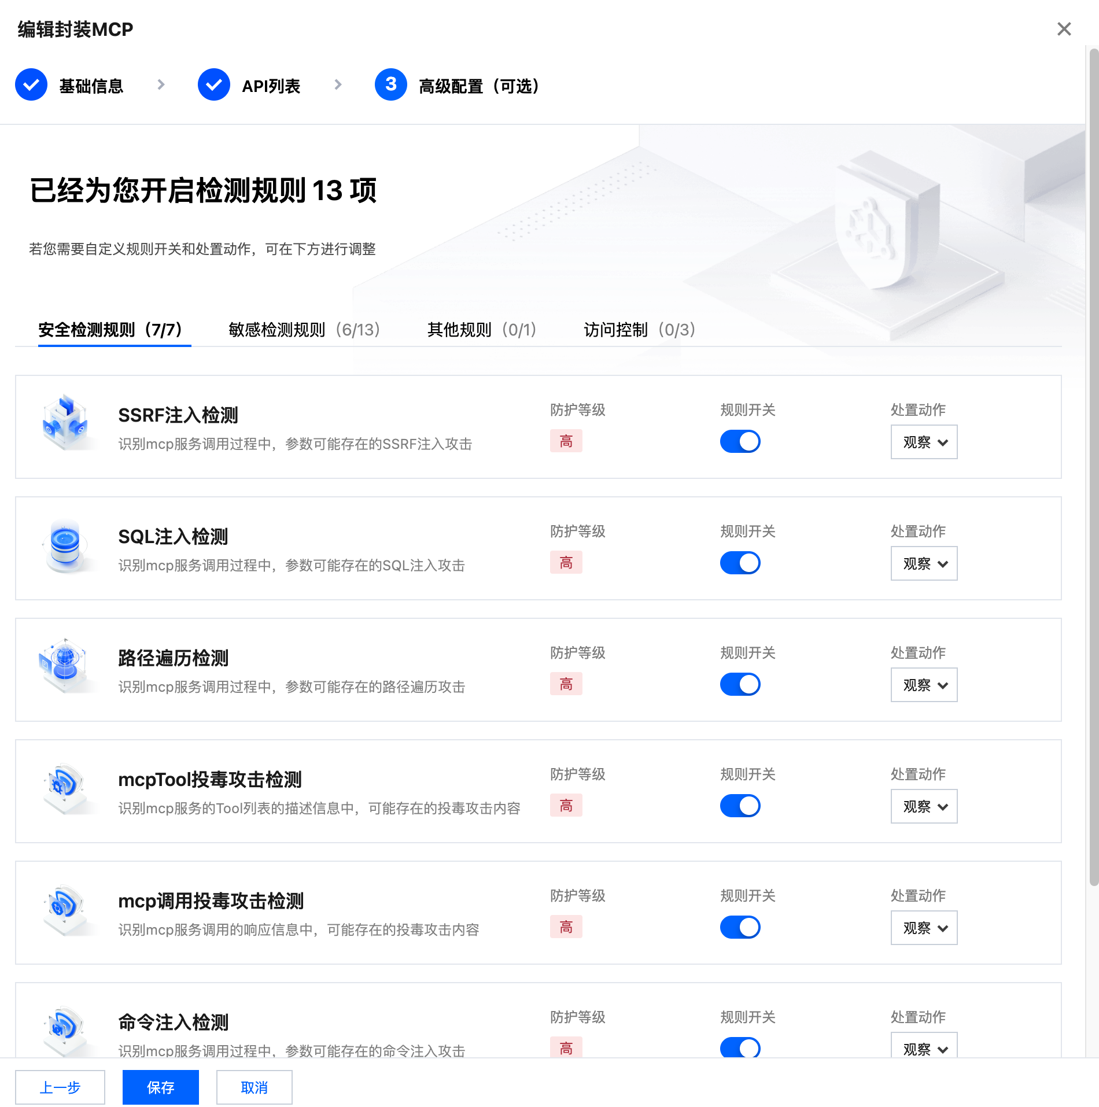Viewport: 1099px width, 1107px height.
Task: Change 处置动作 for 命令注入检测
Action: 924,1045
